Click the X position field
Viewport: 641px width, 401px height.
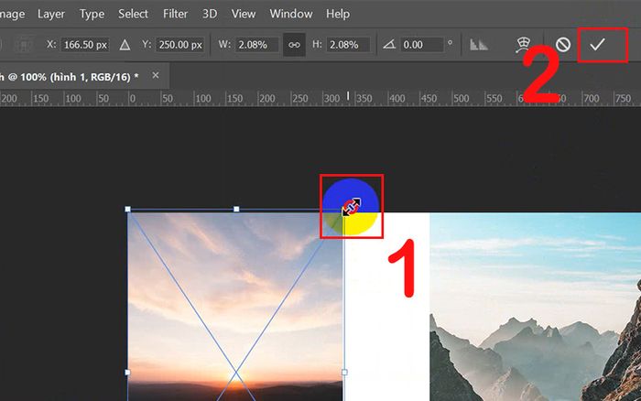pyautogui.click(x=85, y=45)
